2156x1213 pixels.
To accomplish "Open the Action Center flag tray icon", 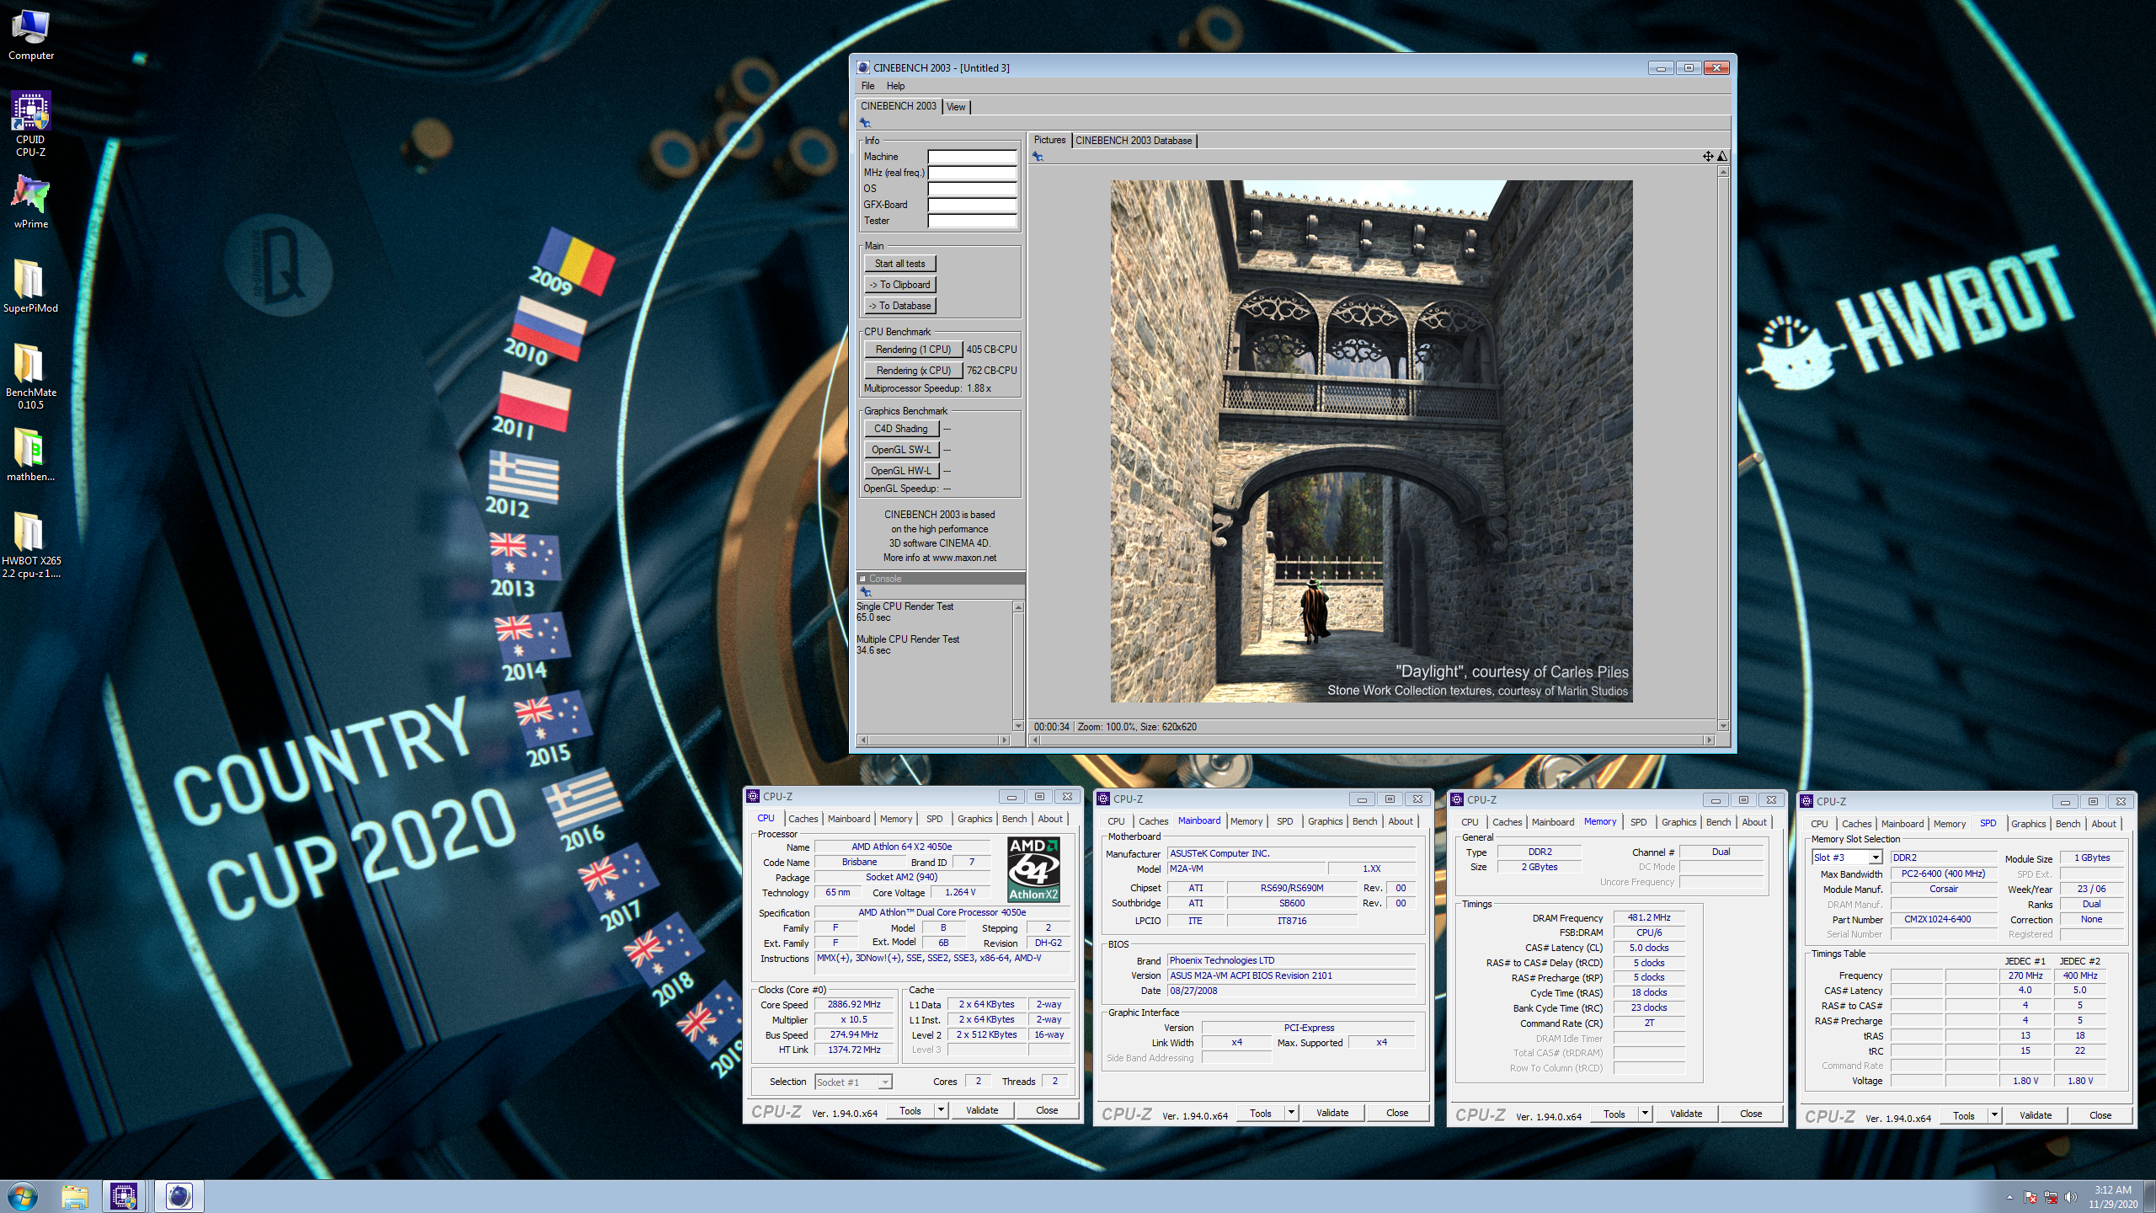I will click(2030, 1197).
